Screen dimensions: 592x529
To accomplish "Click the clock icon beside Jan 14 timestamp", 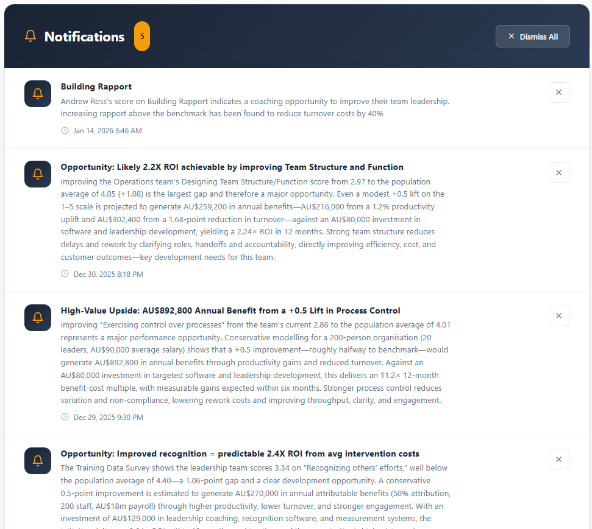I will click(65, 131).
